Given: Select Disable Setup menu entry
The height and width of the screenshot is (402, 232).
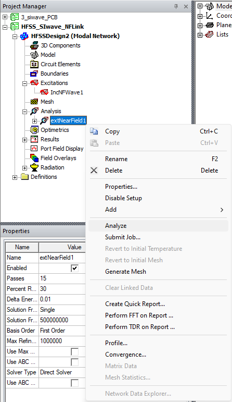Looking at the screenshot, I should (x=158, y=198).
